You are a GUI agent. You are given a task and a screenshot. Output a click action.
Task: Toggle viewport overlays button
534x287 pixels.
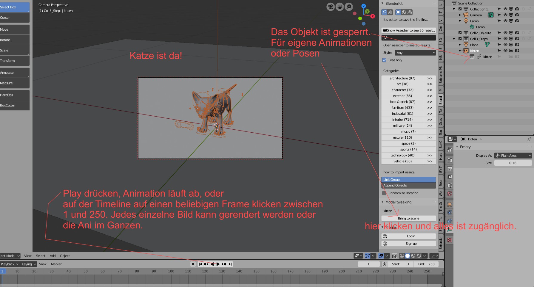[381, 256]
